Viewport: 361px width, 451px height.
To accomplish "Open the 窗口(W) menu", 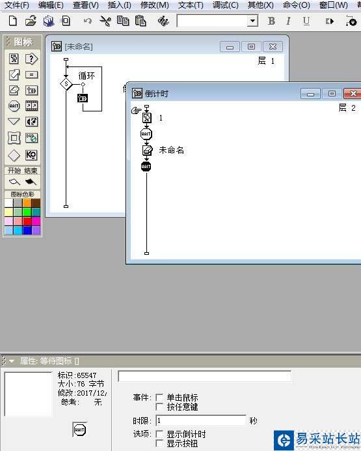I will pyautogui.click(x=334, y=5).
